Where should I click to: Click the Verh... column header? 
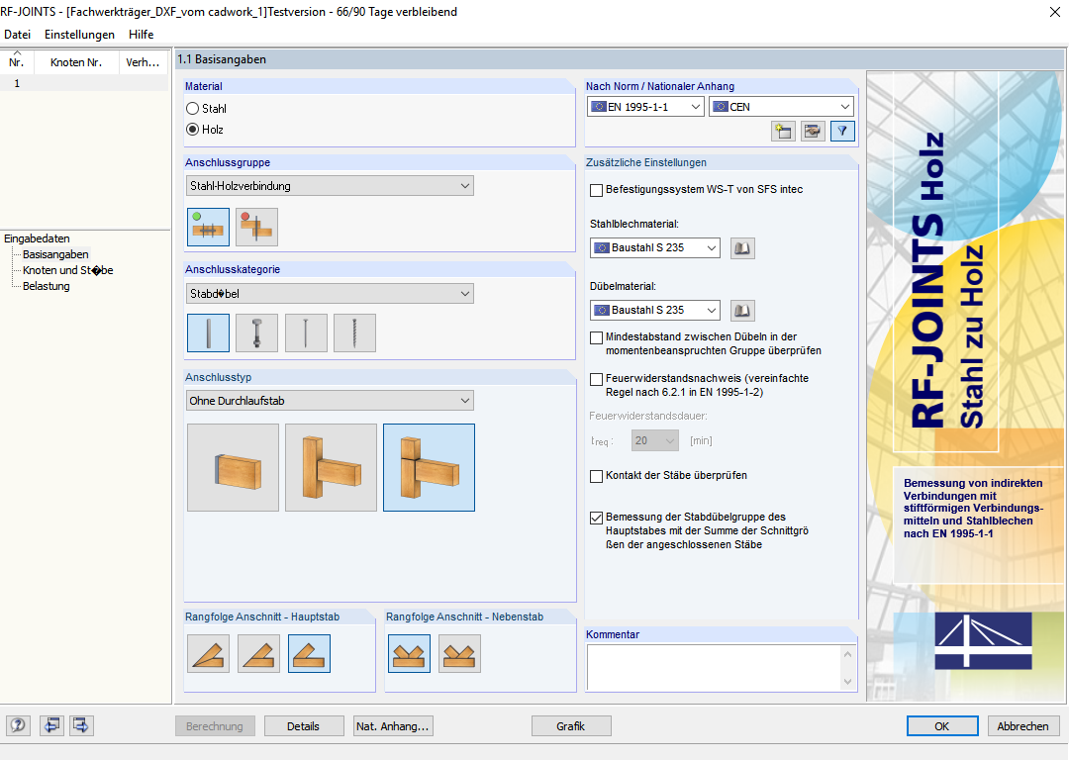click(144, 62)
